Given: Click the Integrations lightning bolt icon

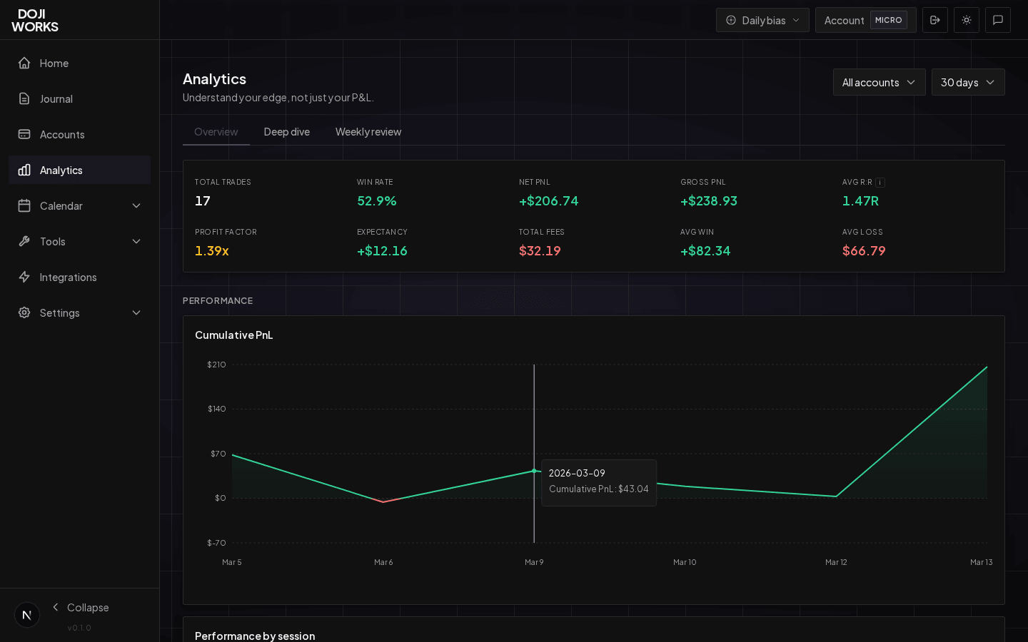Looking at the screenshot, I should pos(24,277).
